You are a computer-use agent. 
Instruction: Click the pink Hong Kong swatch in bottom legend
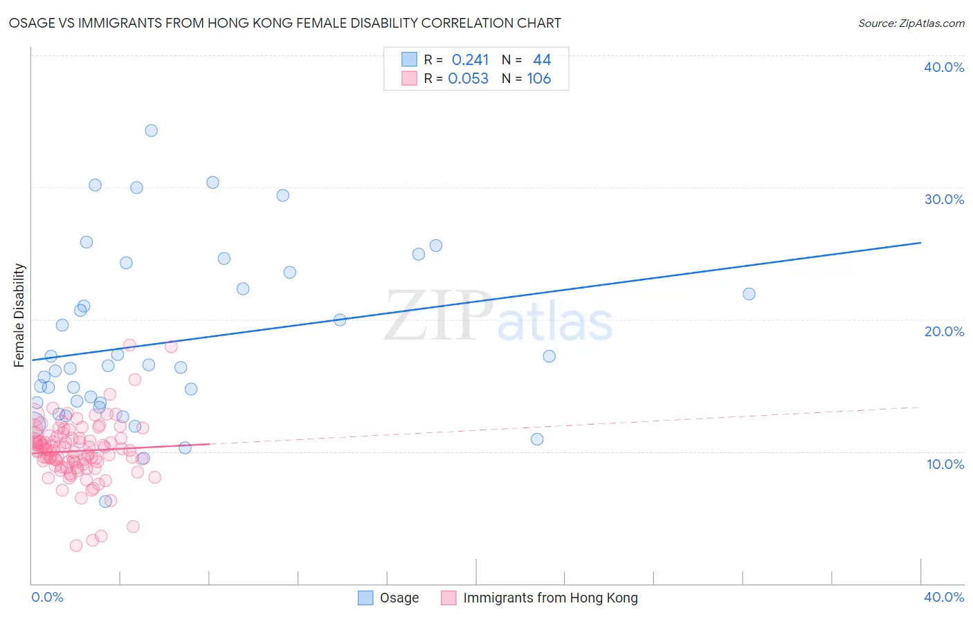448,598
